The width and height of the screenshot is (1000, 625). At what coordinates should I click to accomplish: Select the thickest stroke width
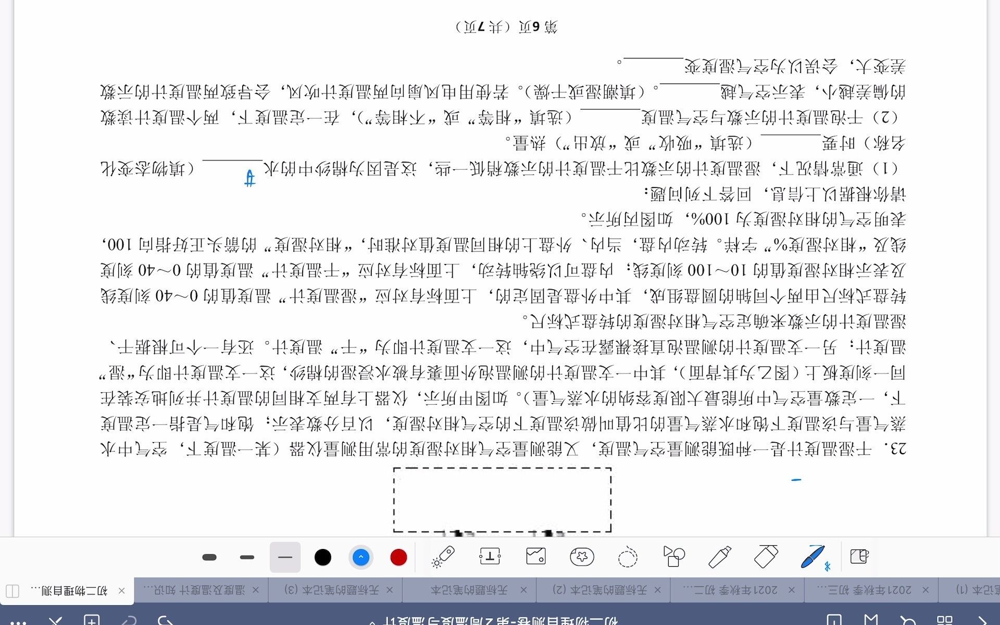(209, 557)
